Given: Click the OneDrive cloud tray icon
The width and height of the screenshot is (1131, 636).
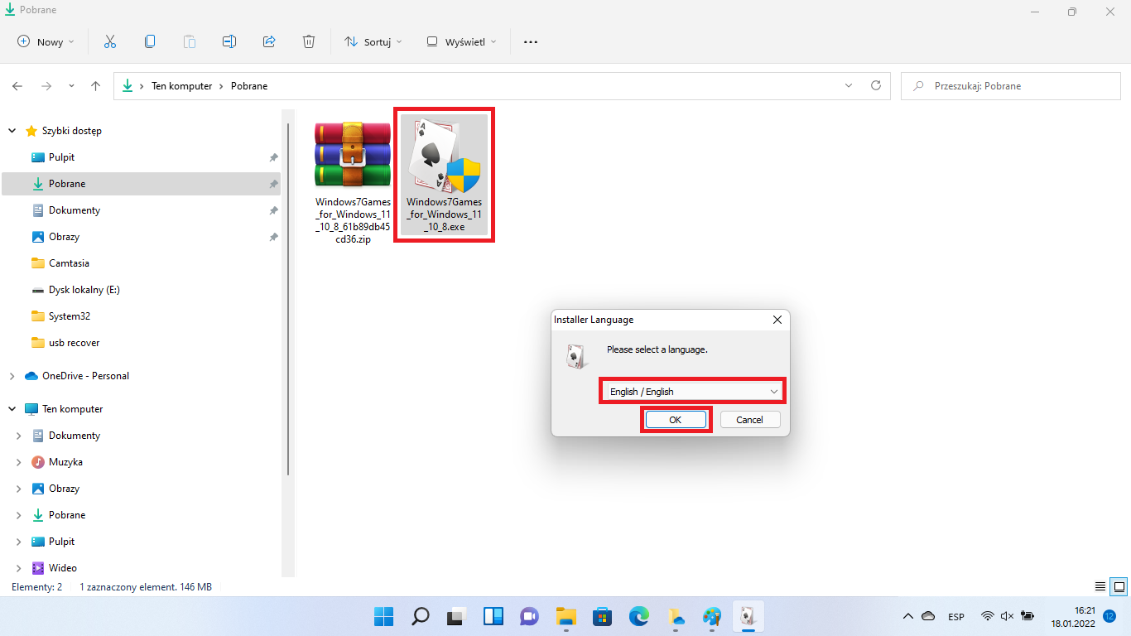Looking at the screenshot, I should click(928, 616).
